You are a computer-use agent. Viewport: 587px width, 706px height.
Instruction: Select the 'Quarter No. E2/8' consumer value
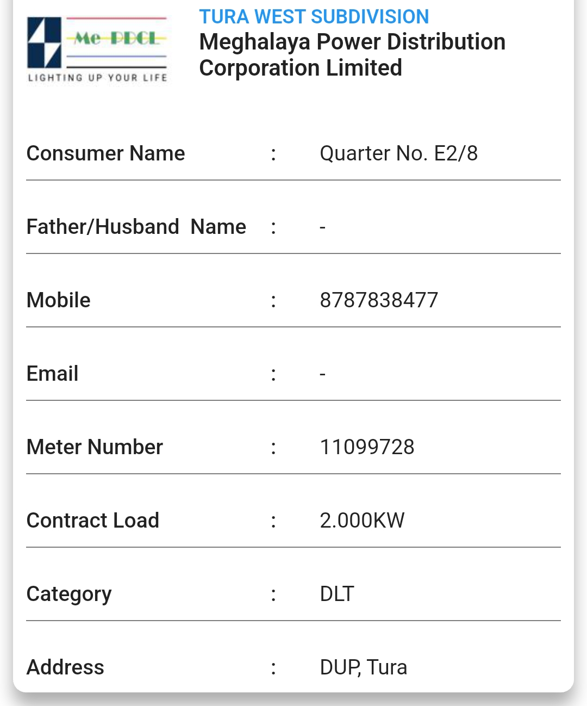pos(398,153)
